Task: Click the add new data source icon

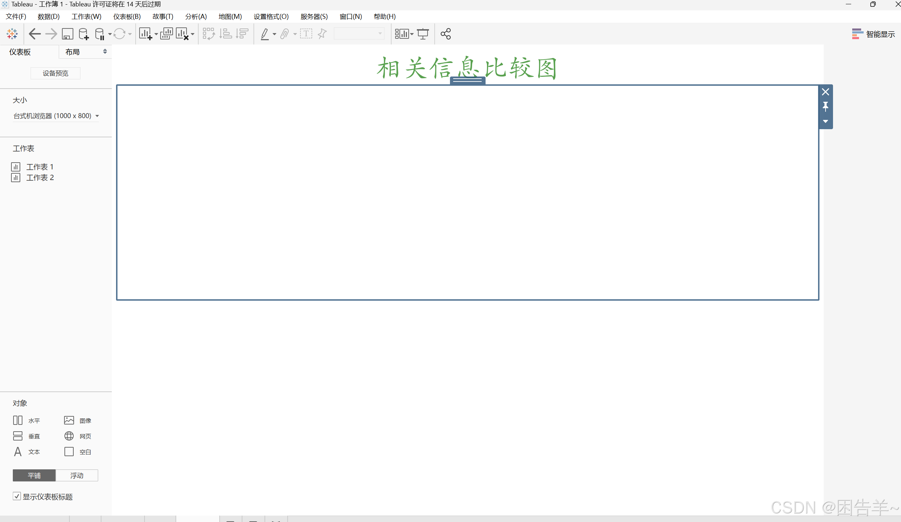Action: (x=84, y=34)
